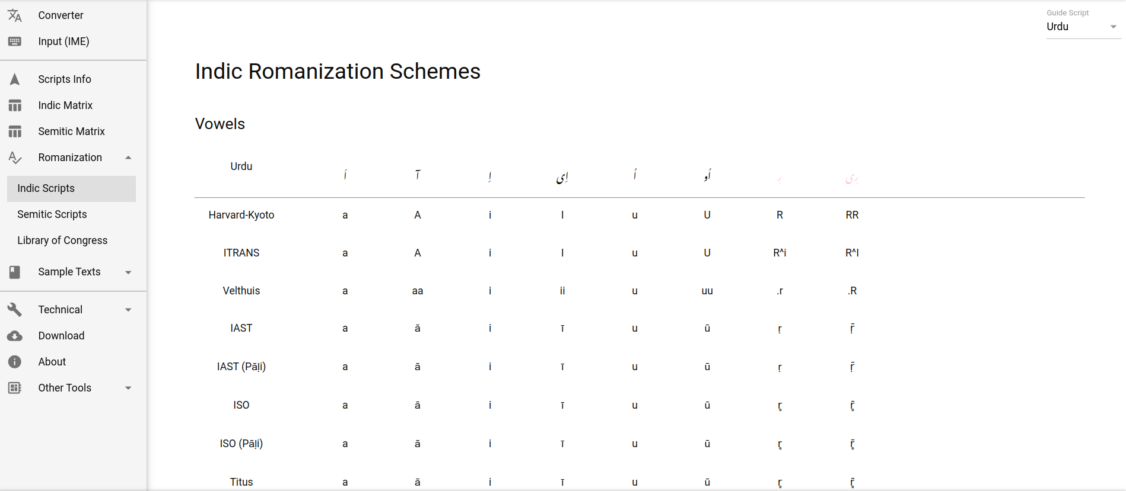Expand the Other Tools section
1126x491 pixels.
[x=128, y=388]
